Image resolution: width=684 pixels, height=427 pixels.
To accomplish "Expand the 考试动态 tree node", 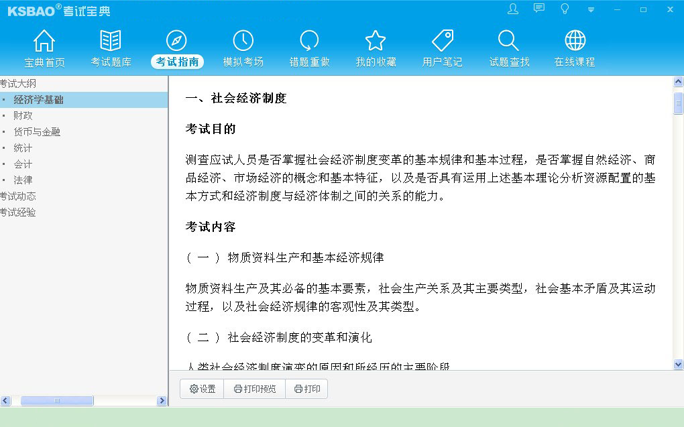I will (x=18, y=196).
